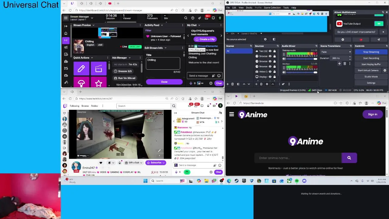The image size is (389, 219).
Task: Click the purple pencil quick action tile
Action: pyautogui.click(x=81, y=68)
